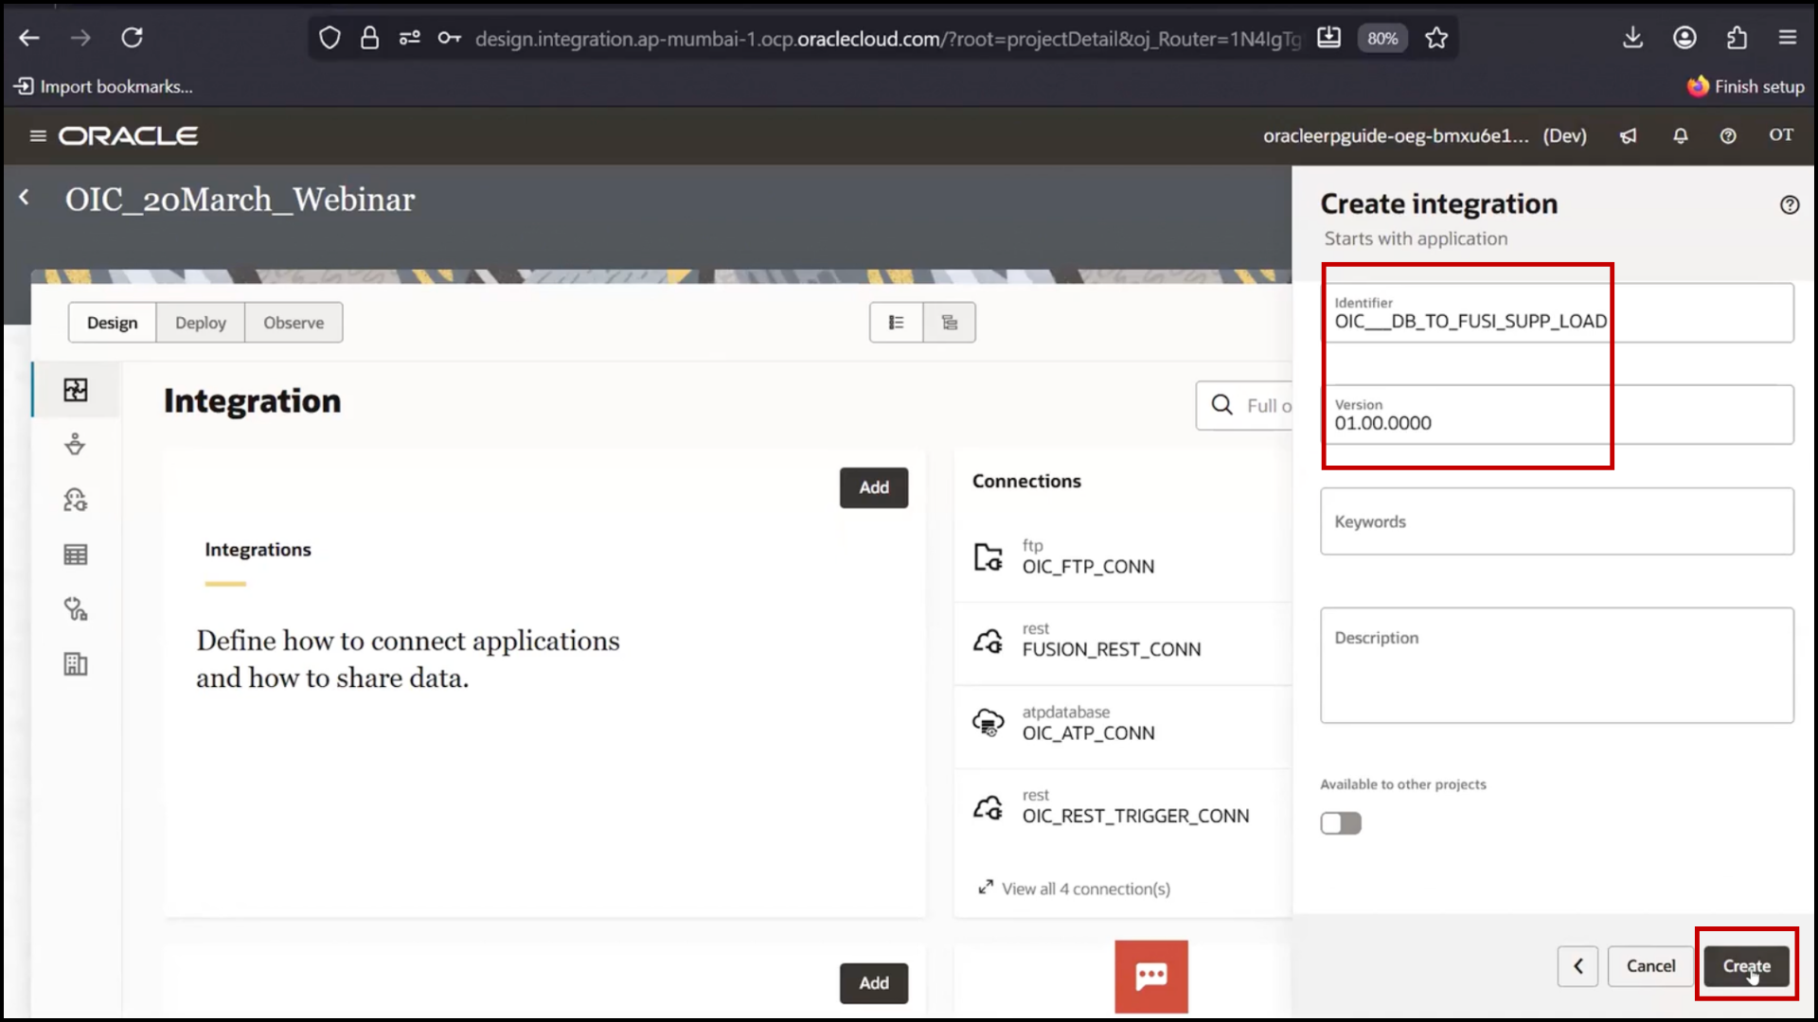Expand View all 4 connection(s)
Screen dimensions: 1818x1022
coord(1075,889)
